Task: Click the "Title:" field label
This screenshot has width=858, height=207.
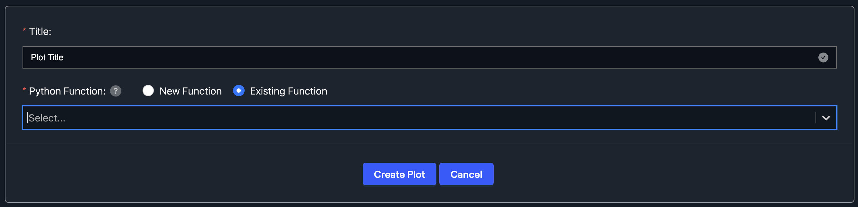Action: (x=40, y=31)
